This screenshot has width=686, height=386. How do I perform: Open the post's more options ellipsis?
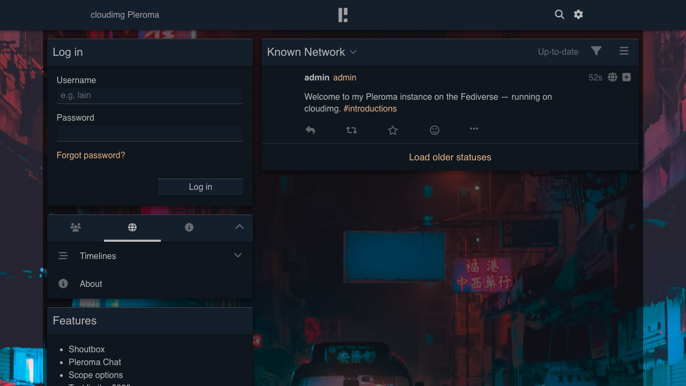coord(474,129)
